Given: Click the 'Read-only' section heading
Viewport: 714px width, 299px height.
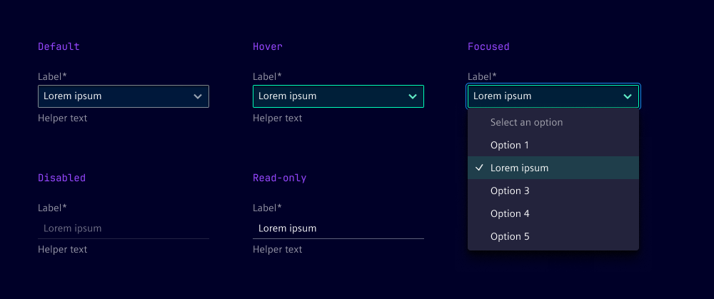Looking at the screenshot, I should pyautogui.click(x=279, y=178).
